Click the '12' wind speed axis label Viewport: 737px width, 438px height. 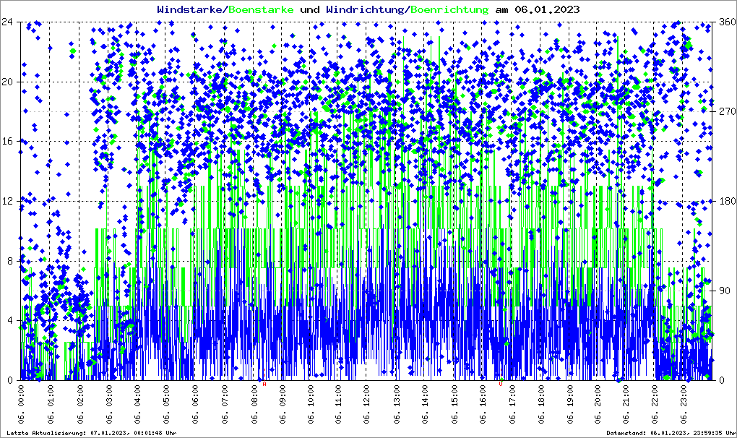[x=7, y=201]
